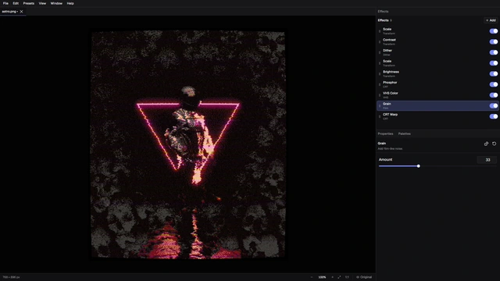Grab the drag handle of VHS Color
The height and width of the screenshot is (281, 500).
(380, 95)
